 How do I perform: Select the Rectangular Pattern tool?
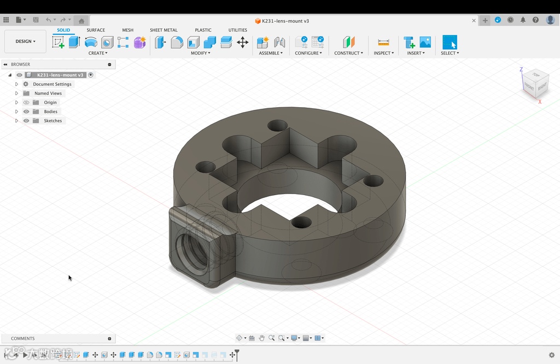[123, 42]
